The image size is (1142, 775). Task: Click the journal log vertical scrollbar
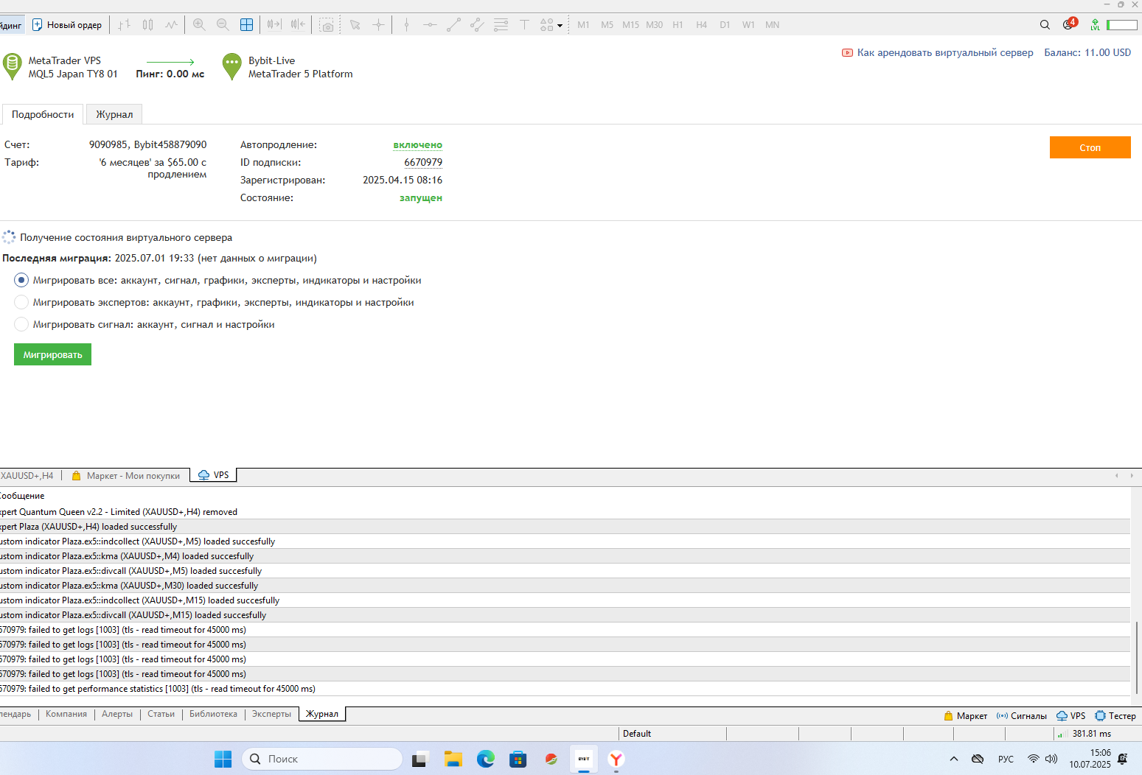click(1137, 658)
